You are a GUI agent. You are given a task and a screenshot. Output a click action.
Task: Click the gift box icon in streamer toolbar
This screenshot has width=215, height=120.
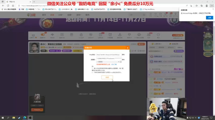point(71,35)
